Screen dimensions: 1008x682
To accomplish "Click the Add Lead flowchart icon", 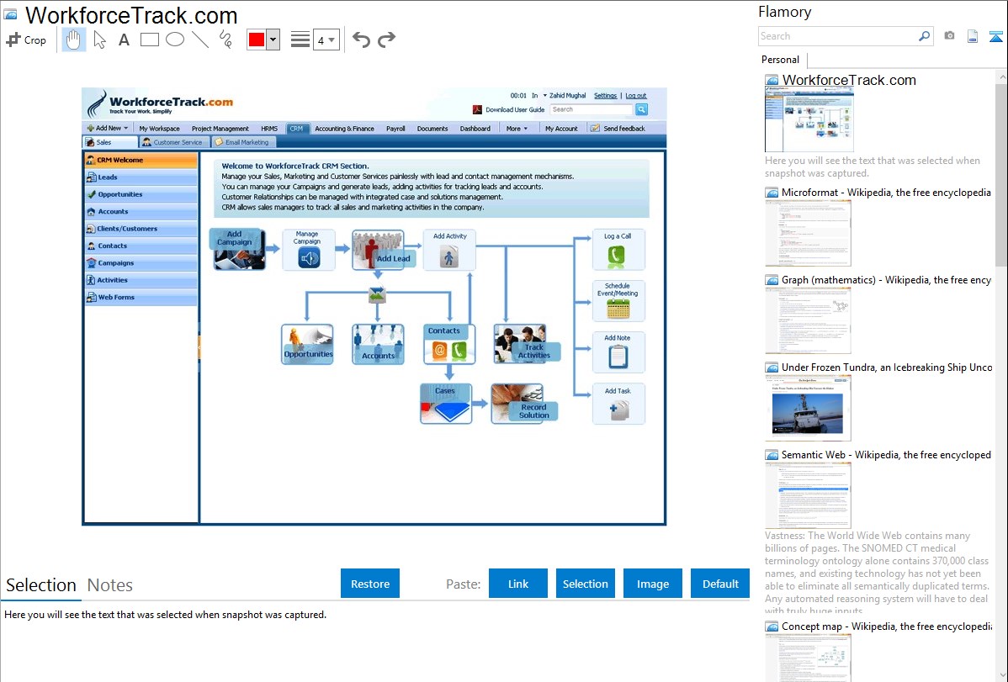I will tap(382, 250).
